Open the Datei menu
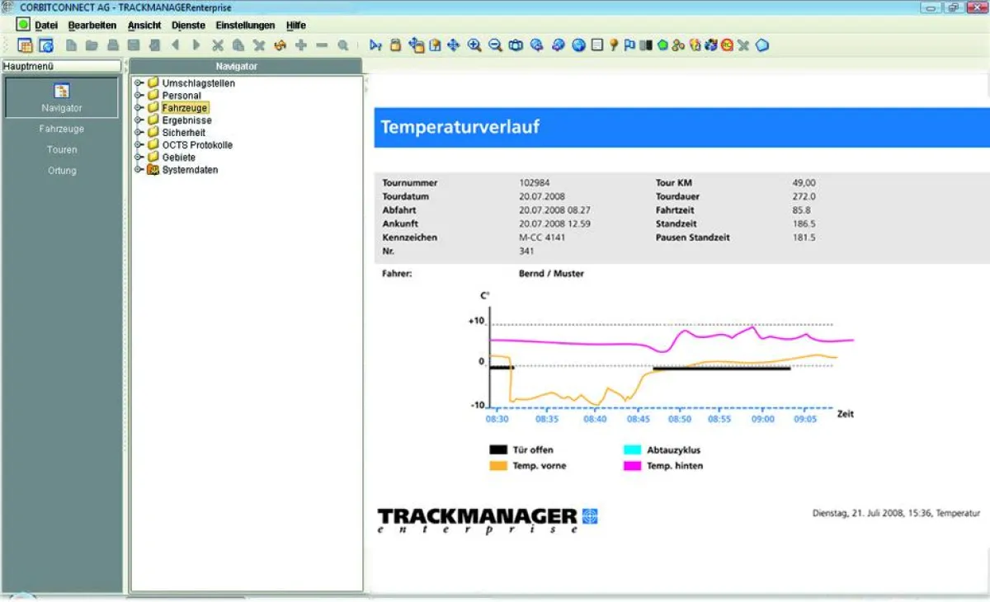Screen dimensions: 990x602 [x=45, y=26]
